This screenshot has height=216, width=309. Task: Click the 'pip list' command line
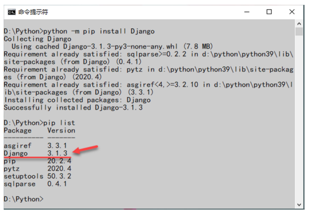pyautogui.click(x=40, y=123)
